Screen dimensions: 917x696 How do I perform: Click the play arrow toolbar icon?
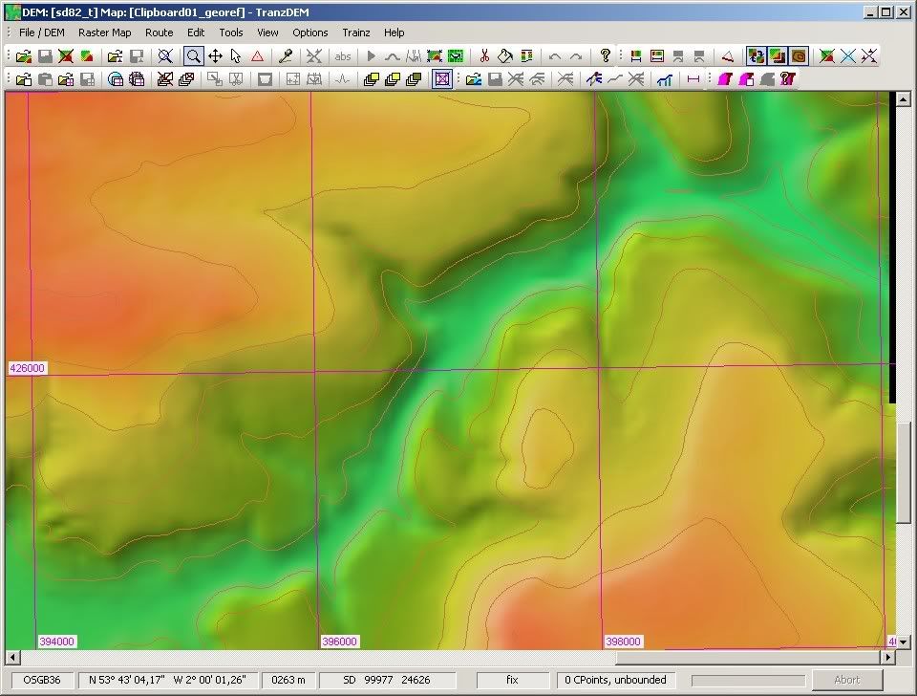(372, 56)
